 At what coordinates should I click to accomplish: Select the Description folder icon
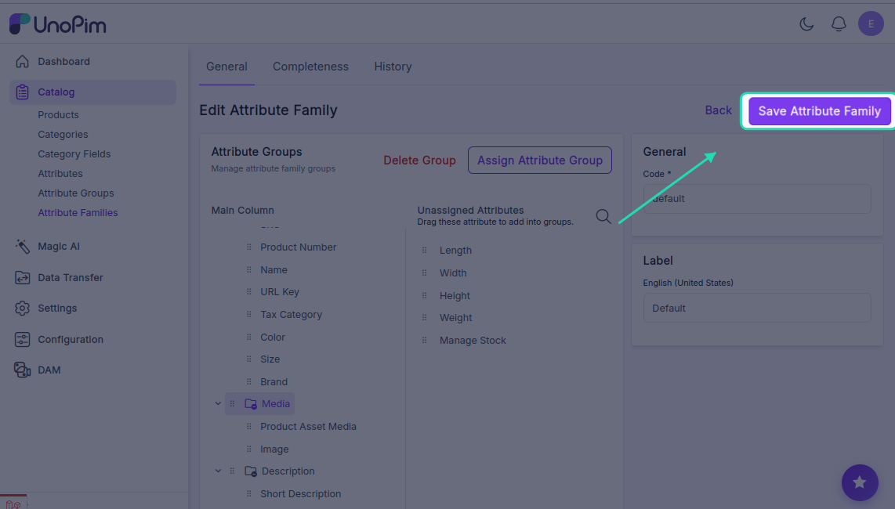251,471
